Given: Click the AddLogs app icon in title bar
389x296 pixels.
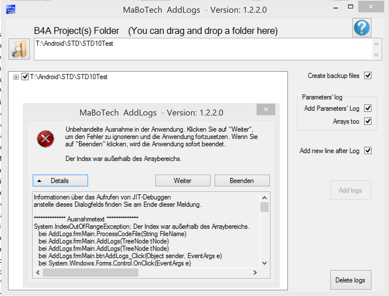Looking at the screenshot, I should (x=11, y=10).
